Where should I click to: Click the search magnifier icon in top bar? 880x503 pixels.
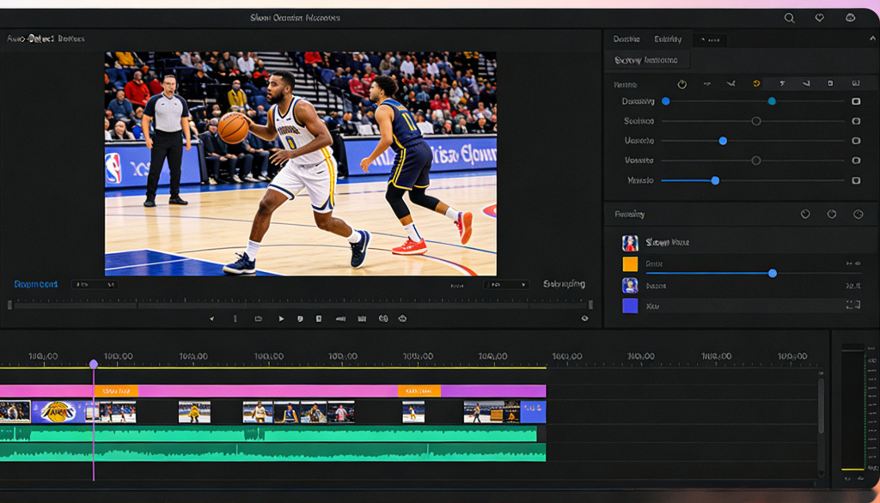(789, 18)
